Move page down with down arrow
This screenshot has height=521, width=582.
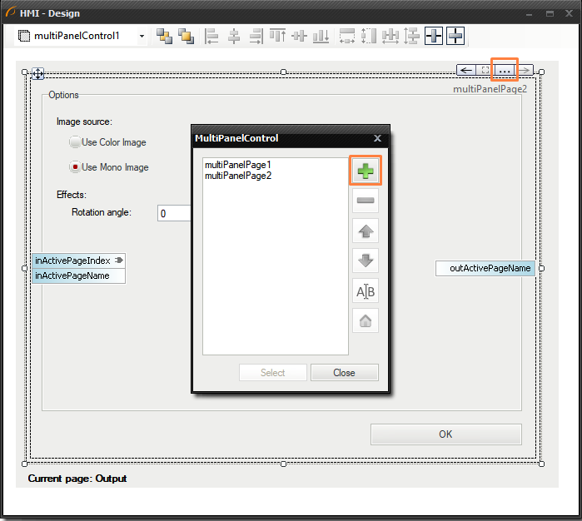366,260
